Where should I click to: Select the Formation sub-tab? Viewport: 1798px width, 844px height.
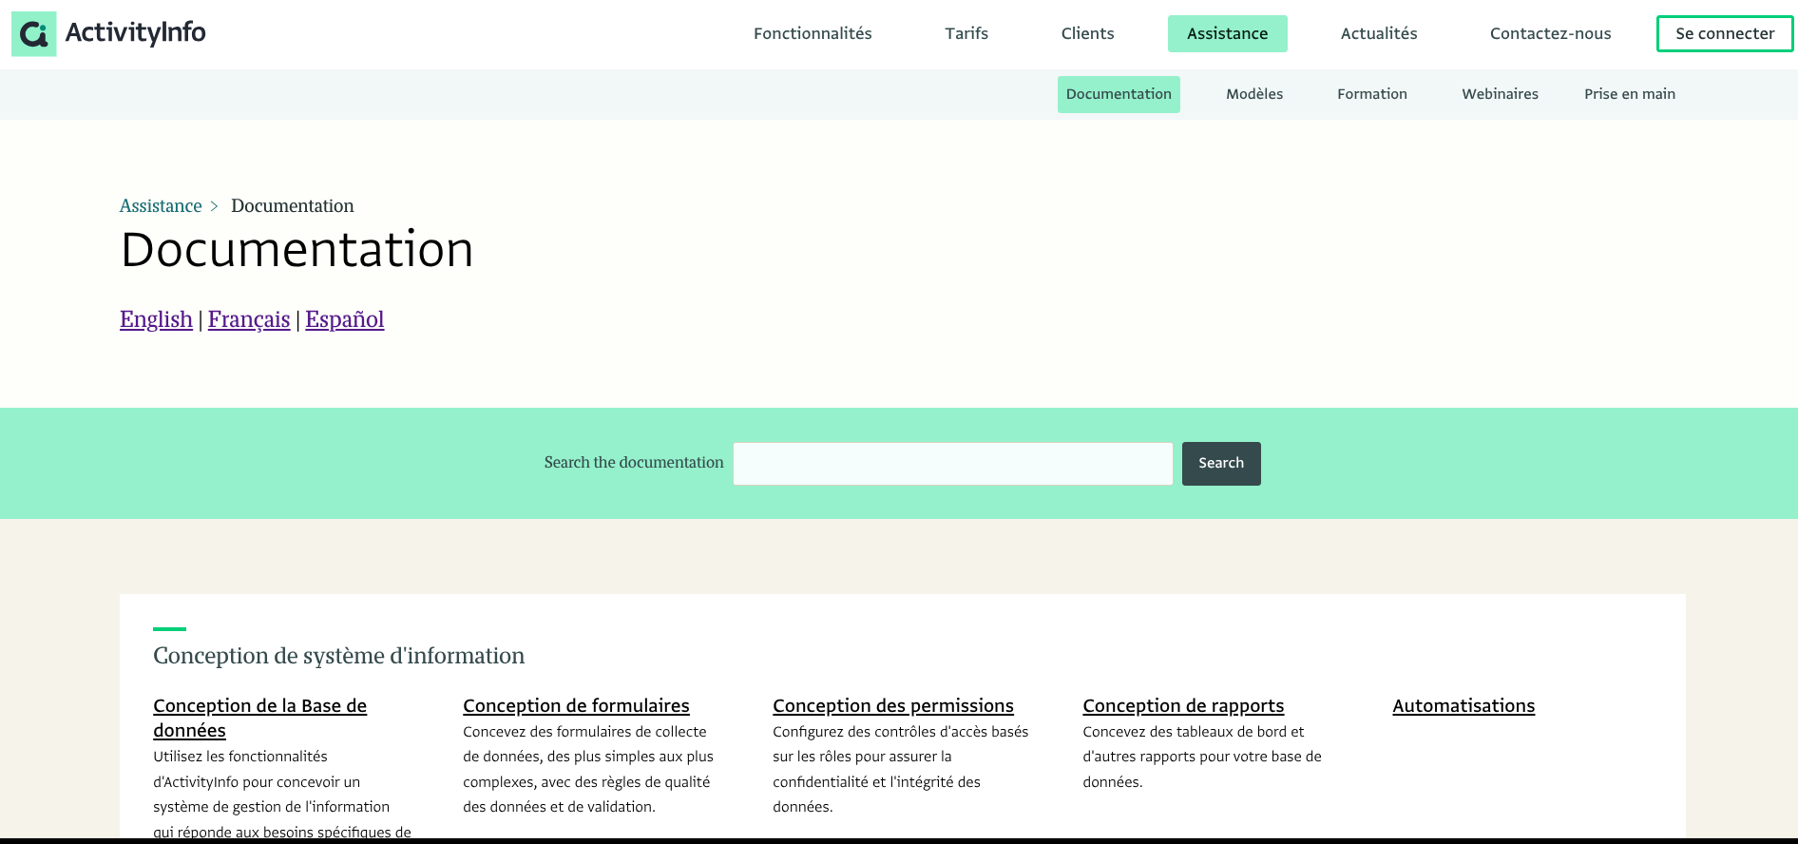tap(1371, 94)
